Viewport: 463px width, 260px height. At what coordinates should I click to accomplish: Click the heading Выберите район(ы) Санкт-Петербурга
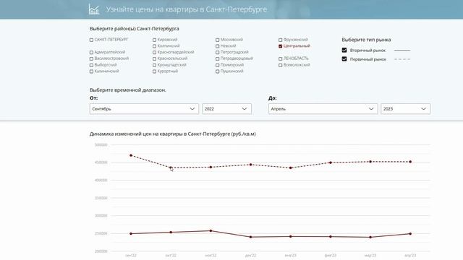pyautogui.click(x=135, y=29)
